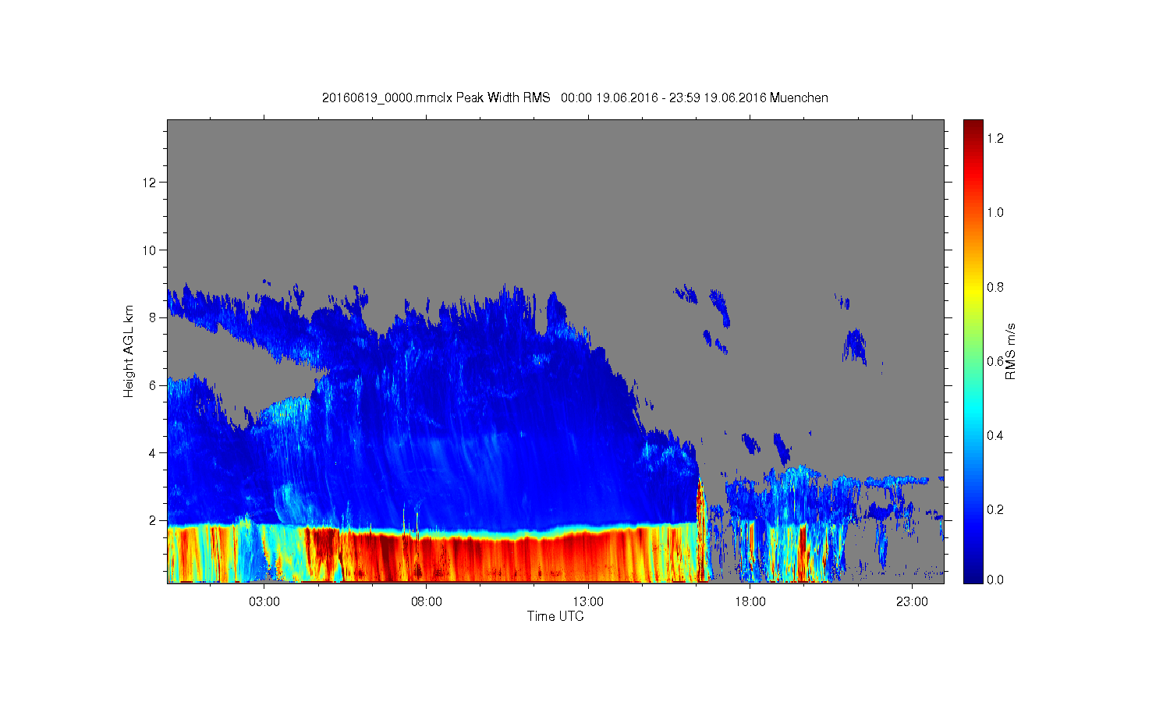Click the height tick label 2
This screenshot has width=1170, height=702.
(153, 520)
